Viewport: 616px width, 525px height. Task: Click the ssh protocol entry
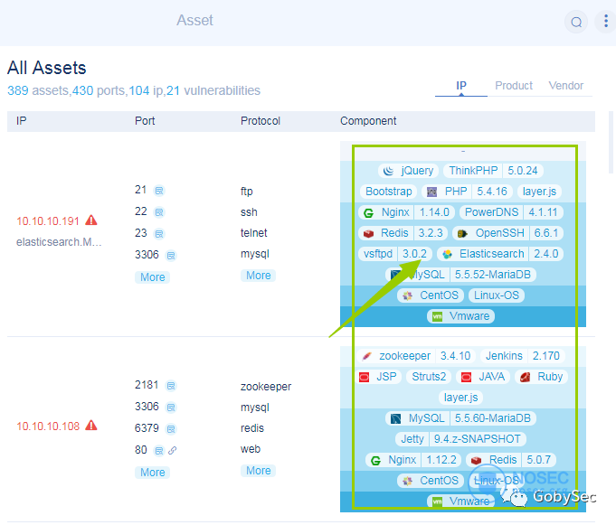tap(249, 212)
